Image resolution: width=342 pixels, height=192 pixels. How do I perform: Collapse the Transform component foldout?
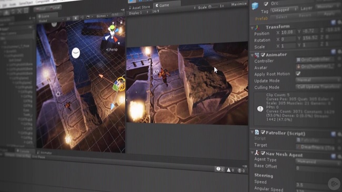pos(253,28)
